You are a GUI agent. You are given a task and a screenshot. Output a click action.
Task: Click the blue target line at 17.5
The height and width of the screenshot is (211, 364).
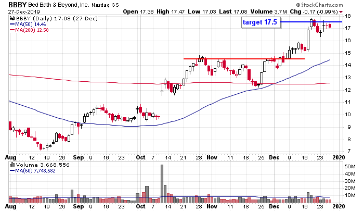[311, 22]
